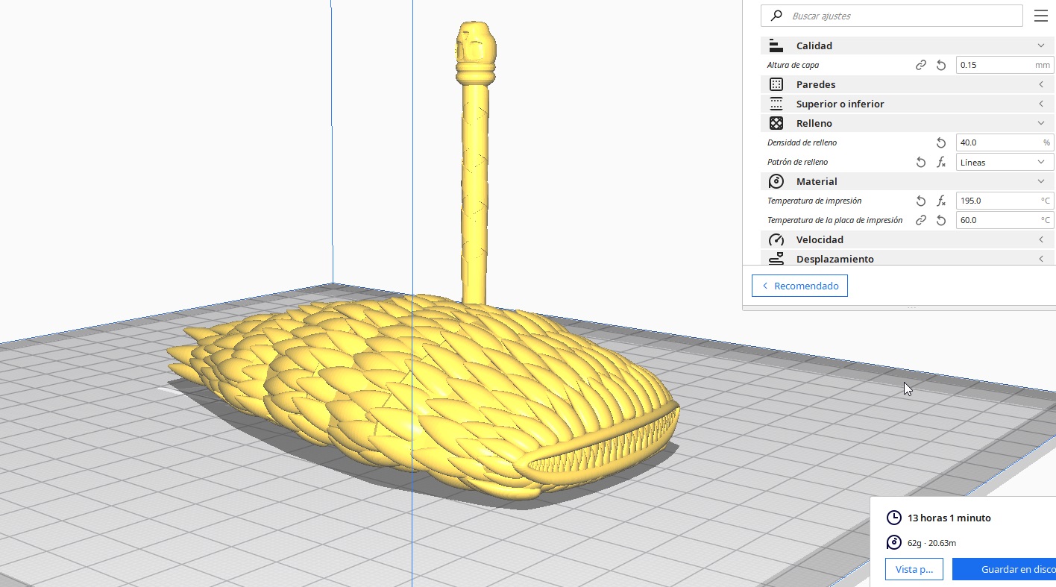The width and height of the screenshot is (1056, 587).
Task: Collapse the Material section chevron
Action: (1041, 181)
